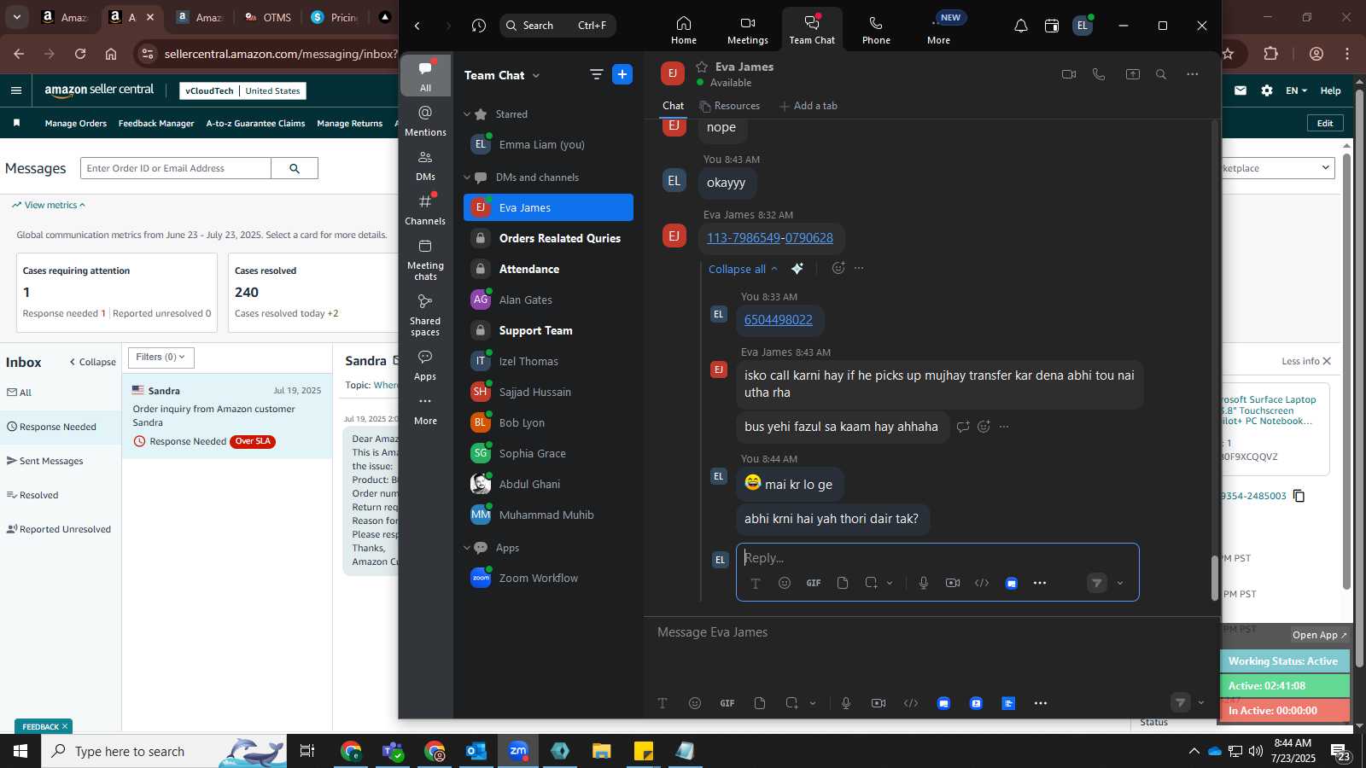The height and width of the screenshot is (768, 1366).
Task: Open send options arrow in reply box
Action: tap(1120, 584)
